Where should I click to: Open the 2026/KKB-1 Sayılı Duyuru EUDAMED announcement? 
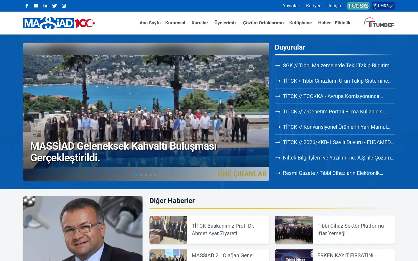tap(339, 142)
